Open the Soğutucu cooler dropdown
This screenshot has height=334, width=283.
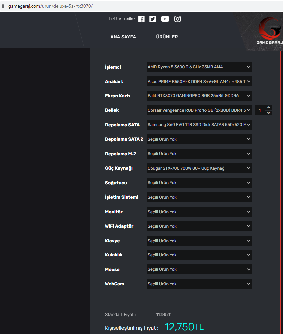[x=199, y=183]
